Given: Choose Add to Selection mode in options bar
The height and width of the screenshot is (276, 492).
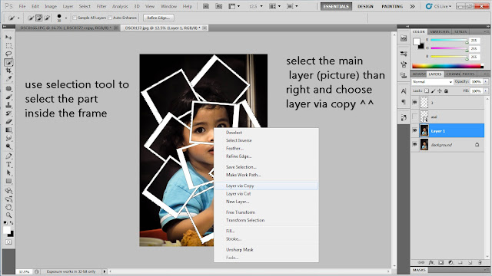Looking at the screenshot, I should [39, 18].
